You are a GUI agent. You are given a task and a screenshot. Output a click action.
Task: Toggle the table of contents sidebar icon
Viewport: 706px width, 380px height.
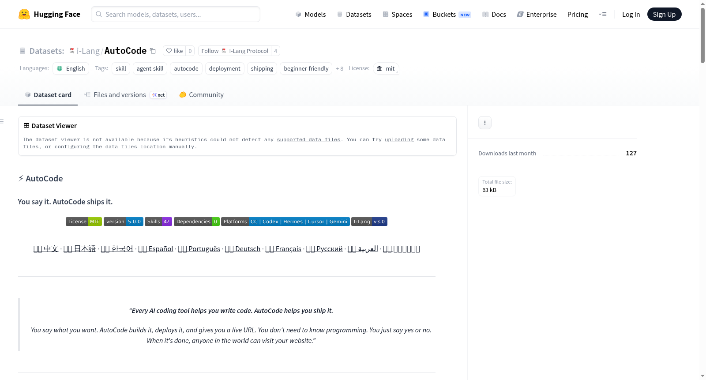pos(2,121)
